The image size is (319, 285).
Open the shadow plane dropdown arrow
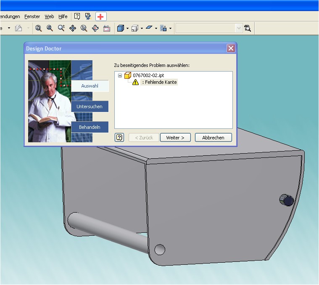pos(156,28)
